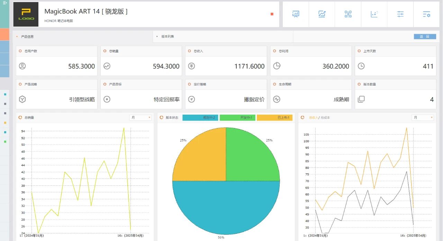Click the node diagram icon in top toolbar
This screenshot has width=443, height=241.
[x=348, y=14]
